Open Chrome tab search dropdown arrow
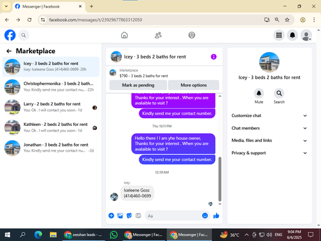This screenshot has height=241, width=321. coord(6,6)
